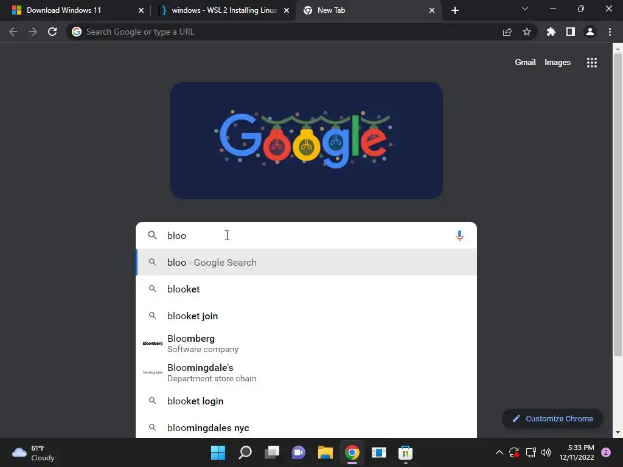Open the blue tiled app on taskbar
This screenshot has width=623, height=467.
pyautogui.click(x=378, y=452)
